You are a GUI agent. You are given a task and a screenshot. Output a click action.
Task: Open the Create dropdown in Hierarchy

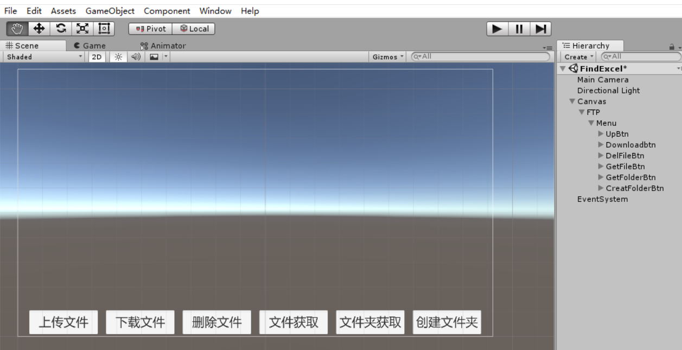tap(576, 56)
